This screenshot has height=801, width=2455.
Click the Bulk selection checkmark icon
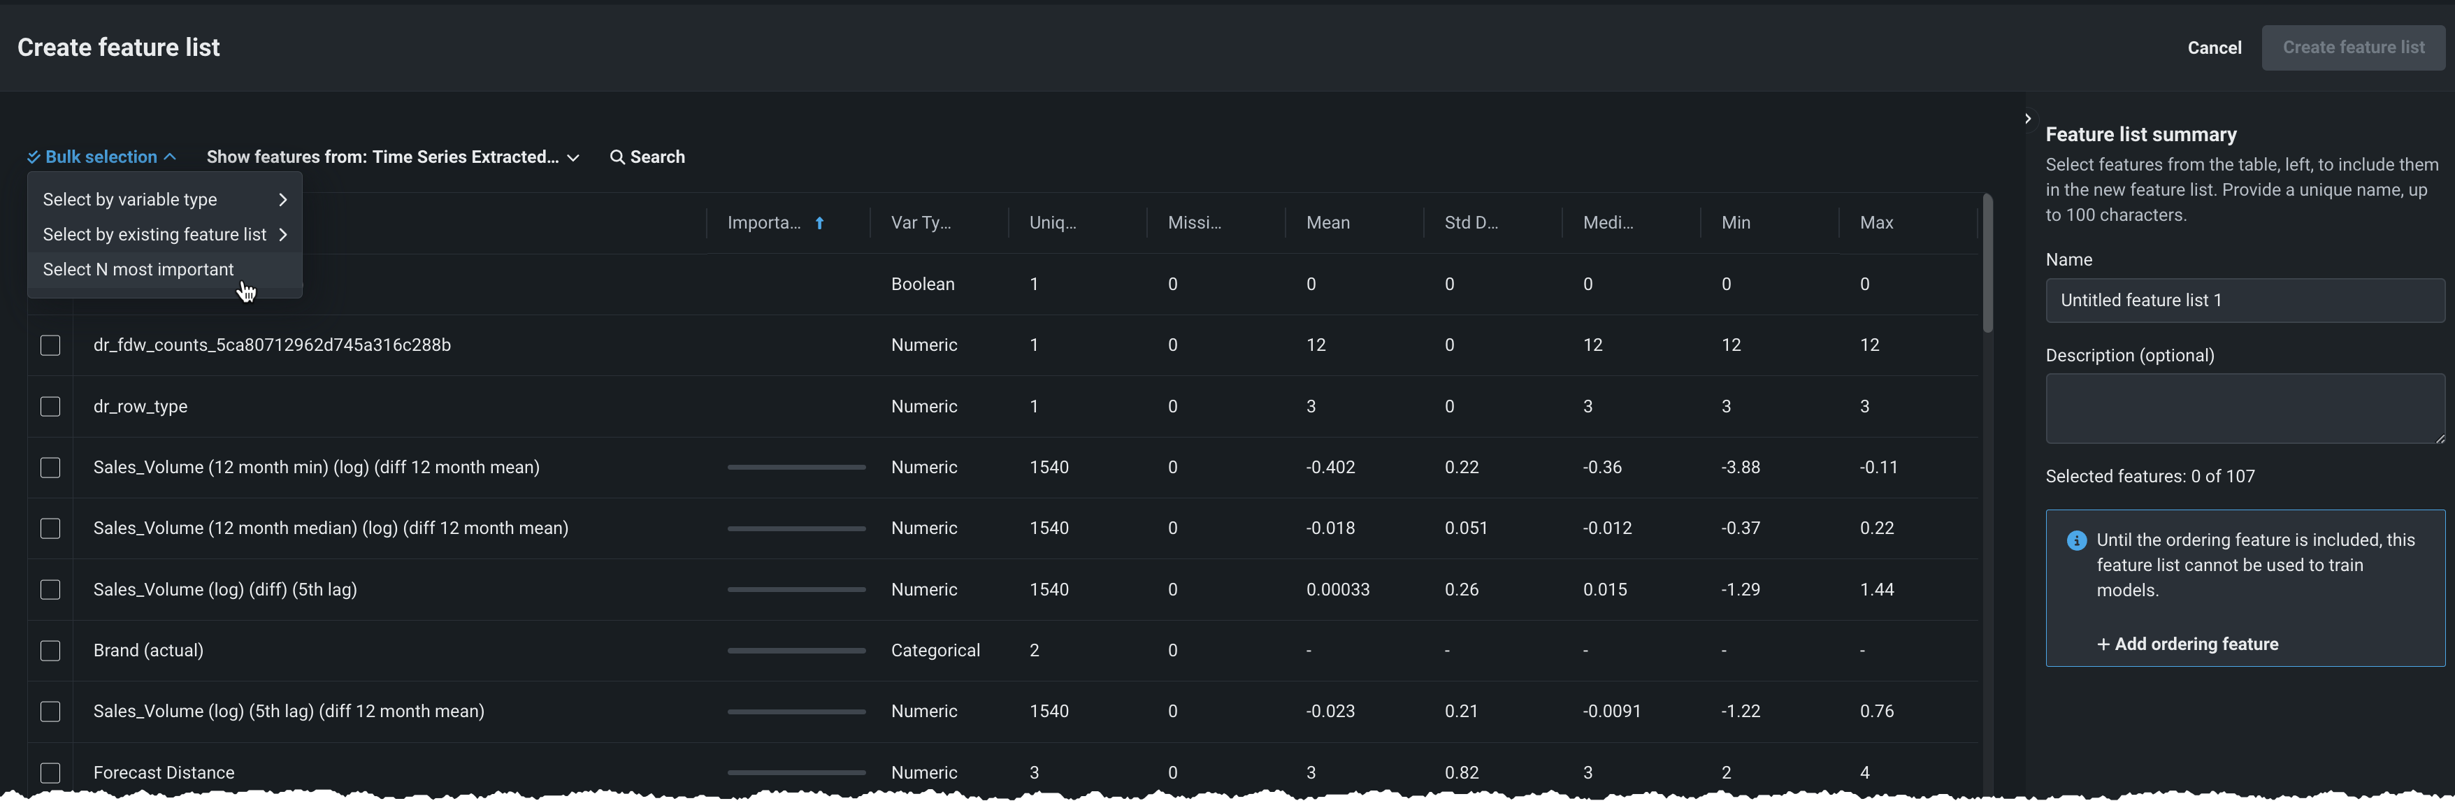(x=34, y=157)
